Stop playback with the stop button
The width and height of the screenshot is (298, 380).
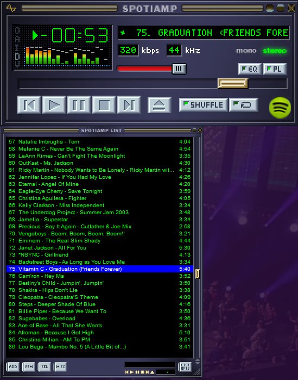[104, 105]
